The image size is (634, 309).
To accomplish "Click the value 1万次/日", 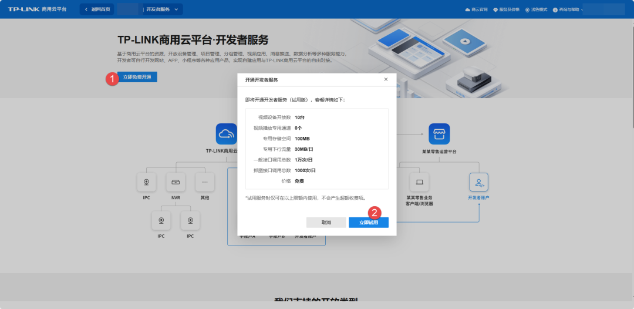I will [303, 160].
